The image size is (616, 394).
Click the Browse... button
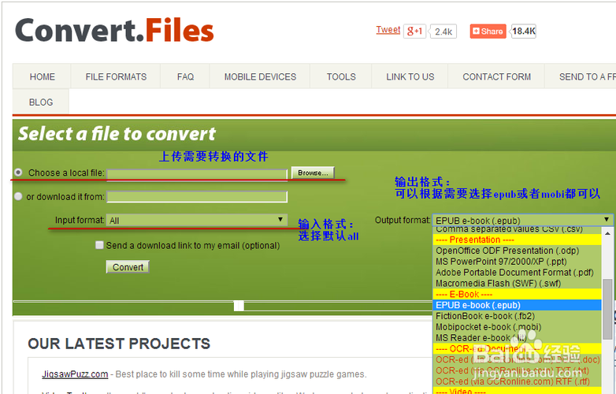tap(313, 173)
